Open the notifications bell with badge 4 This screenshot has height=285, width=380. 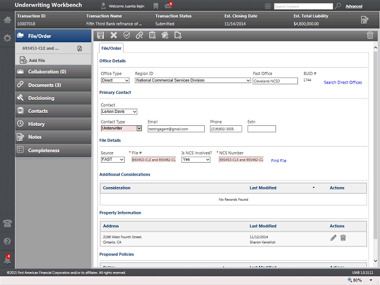(x=7, y=259)
